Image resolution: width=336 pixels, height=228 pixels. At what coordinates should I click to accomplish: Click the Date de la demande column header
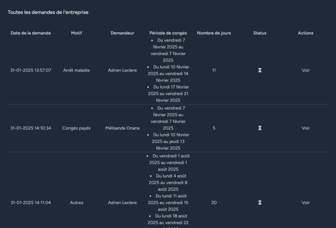pyautogui.click(x=31, y=33)
